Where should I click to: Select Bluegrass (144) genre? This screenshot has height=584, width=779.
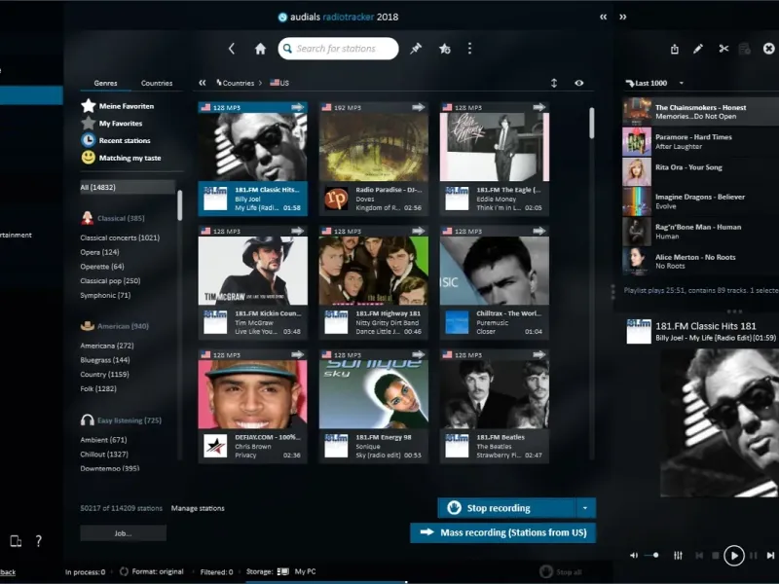(105, 360)
